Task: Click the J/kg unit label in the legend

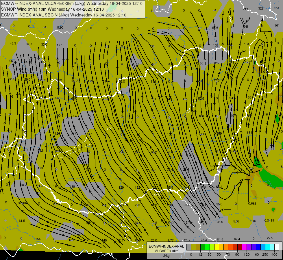Action: tap(166, 256)
